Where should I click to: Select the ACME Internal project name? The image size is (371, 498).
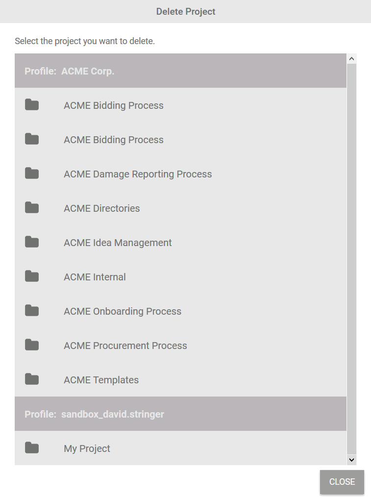pyautogui.click(x=95, y=277)
